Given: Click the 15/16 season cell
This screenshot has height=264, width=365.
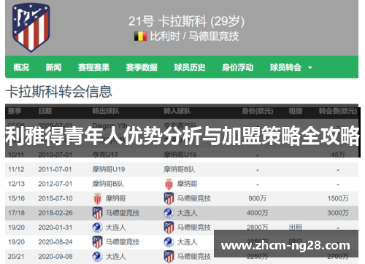Looking at the screenshot, I should [x=16, y=198].
